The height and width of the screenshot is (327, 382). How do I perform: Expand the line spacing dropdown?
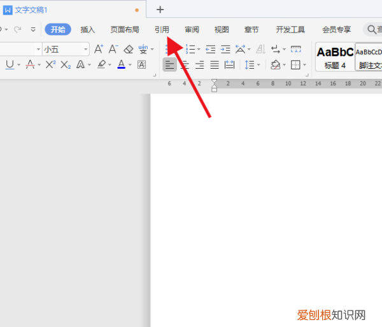click(x=258, y=64)
